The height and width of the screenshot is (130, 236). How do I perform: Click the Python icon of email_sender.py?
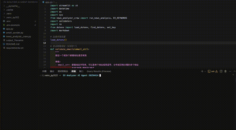pos(4,33)
